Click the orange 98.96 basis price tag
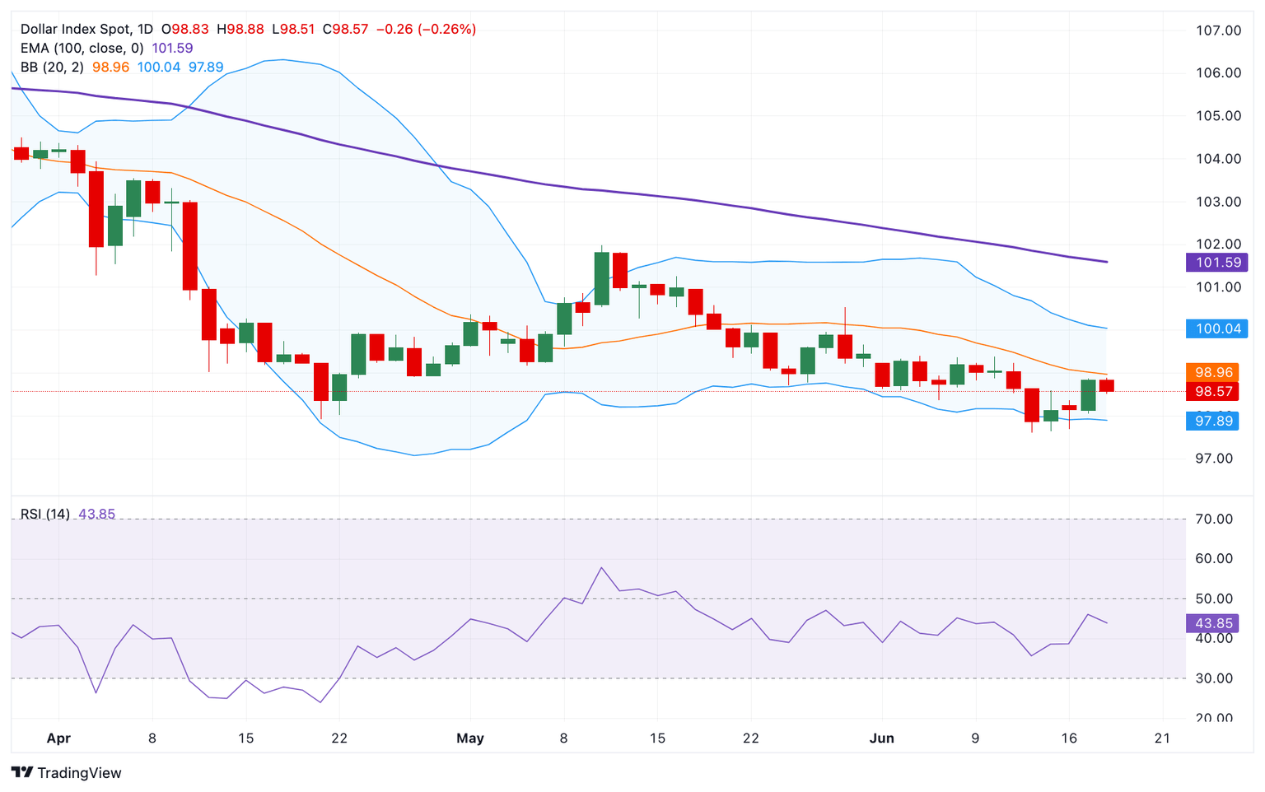 click(x=1216, y=372)
